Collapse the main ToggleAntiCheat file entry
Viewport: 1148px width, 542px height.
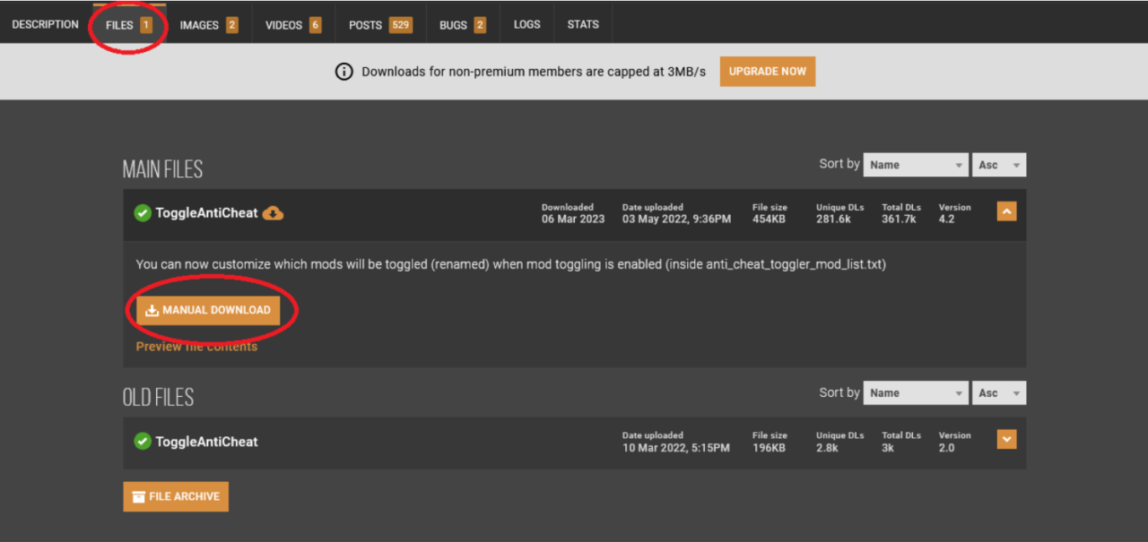1006,211
